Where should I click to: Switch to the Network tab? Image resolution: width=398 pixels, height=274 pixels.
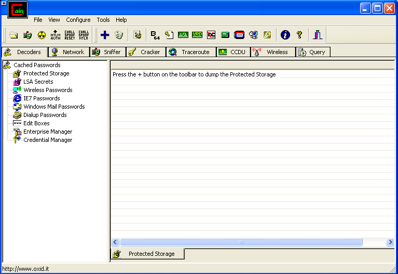[69, 52]
